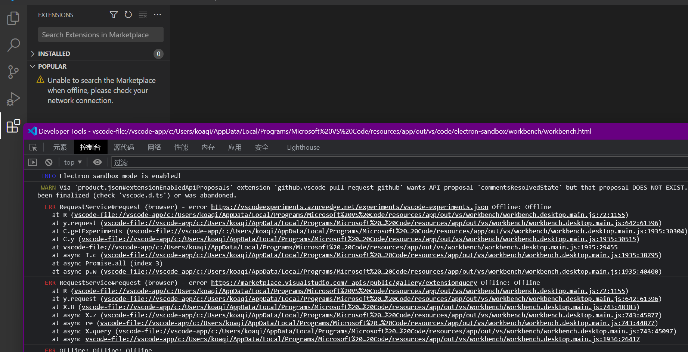
Task: Click the Extensions icon in the activity bar
Action: (x=13, y=126)
